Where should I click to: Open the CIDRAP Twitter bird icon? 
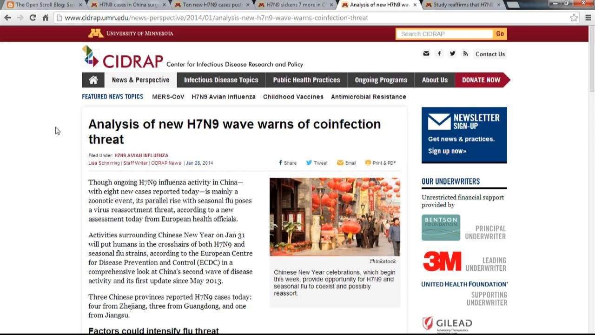[x=452, y=54]
